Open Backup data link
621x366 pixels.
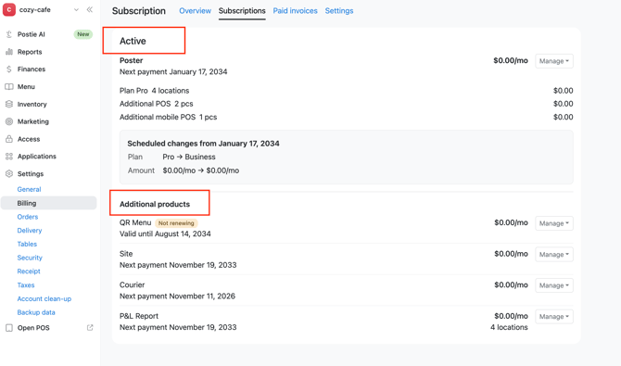point(36,312)
